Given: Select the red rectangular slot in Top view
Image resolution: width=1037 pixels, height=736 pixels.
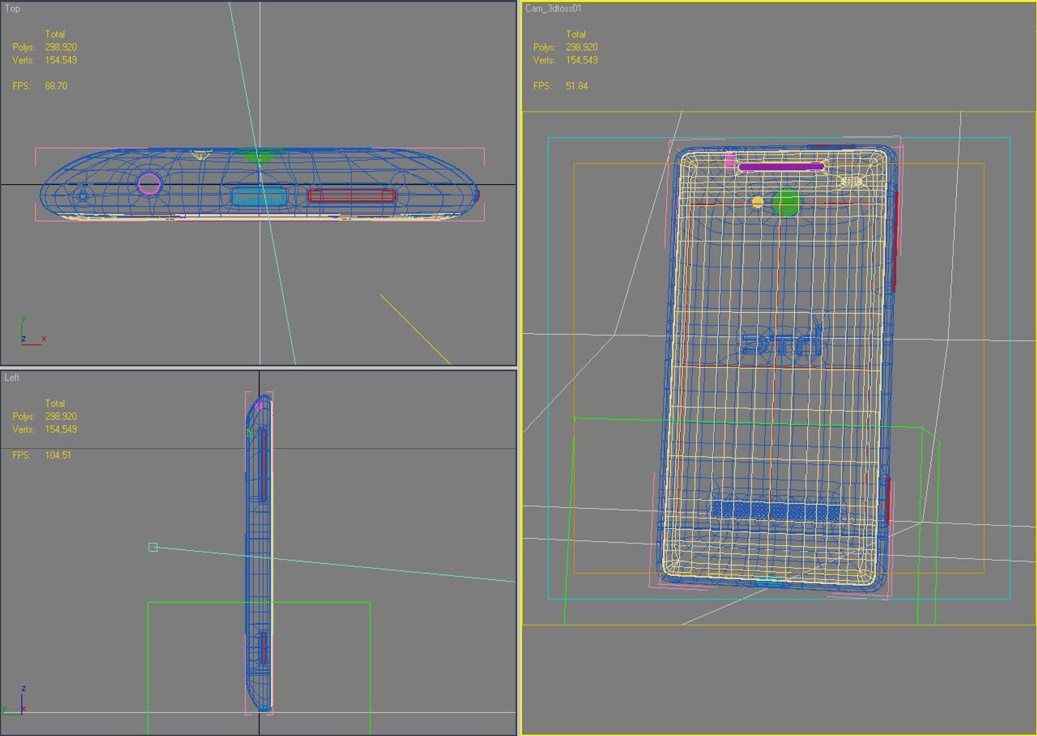Looking at the screenshot, I should tap(351, 196).
